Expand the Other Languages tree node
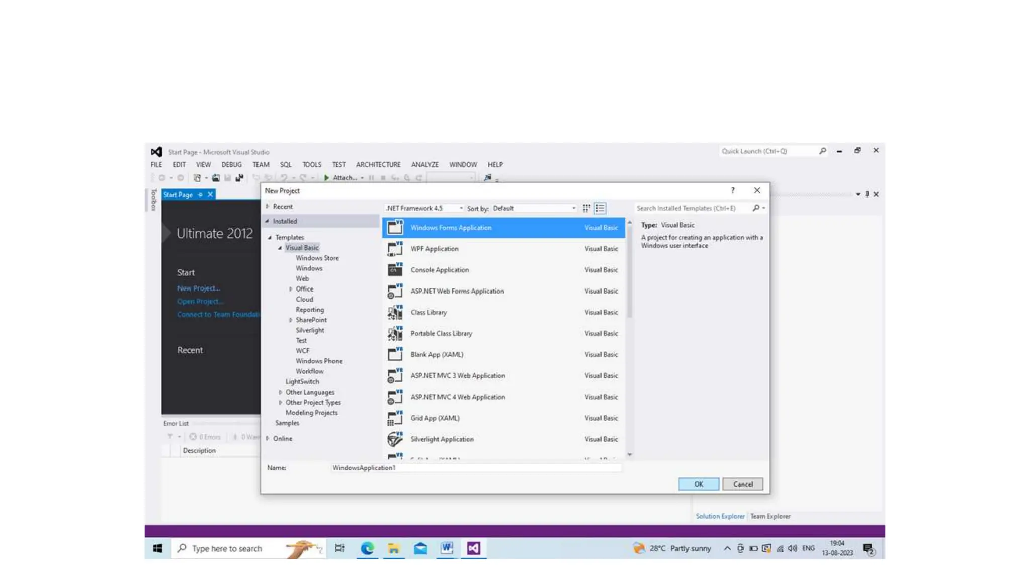 [280, 392]
